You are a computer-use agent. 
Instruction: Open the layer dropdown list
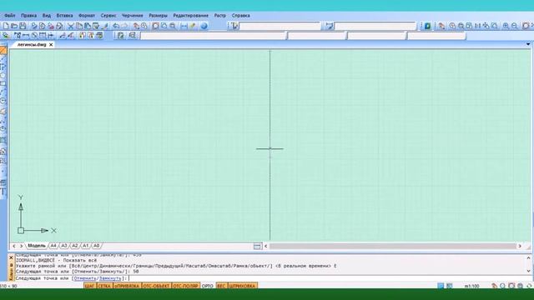[214, 36]
